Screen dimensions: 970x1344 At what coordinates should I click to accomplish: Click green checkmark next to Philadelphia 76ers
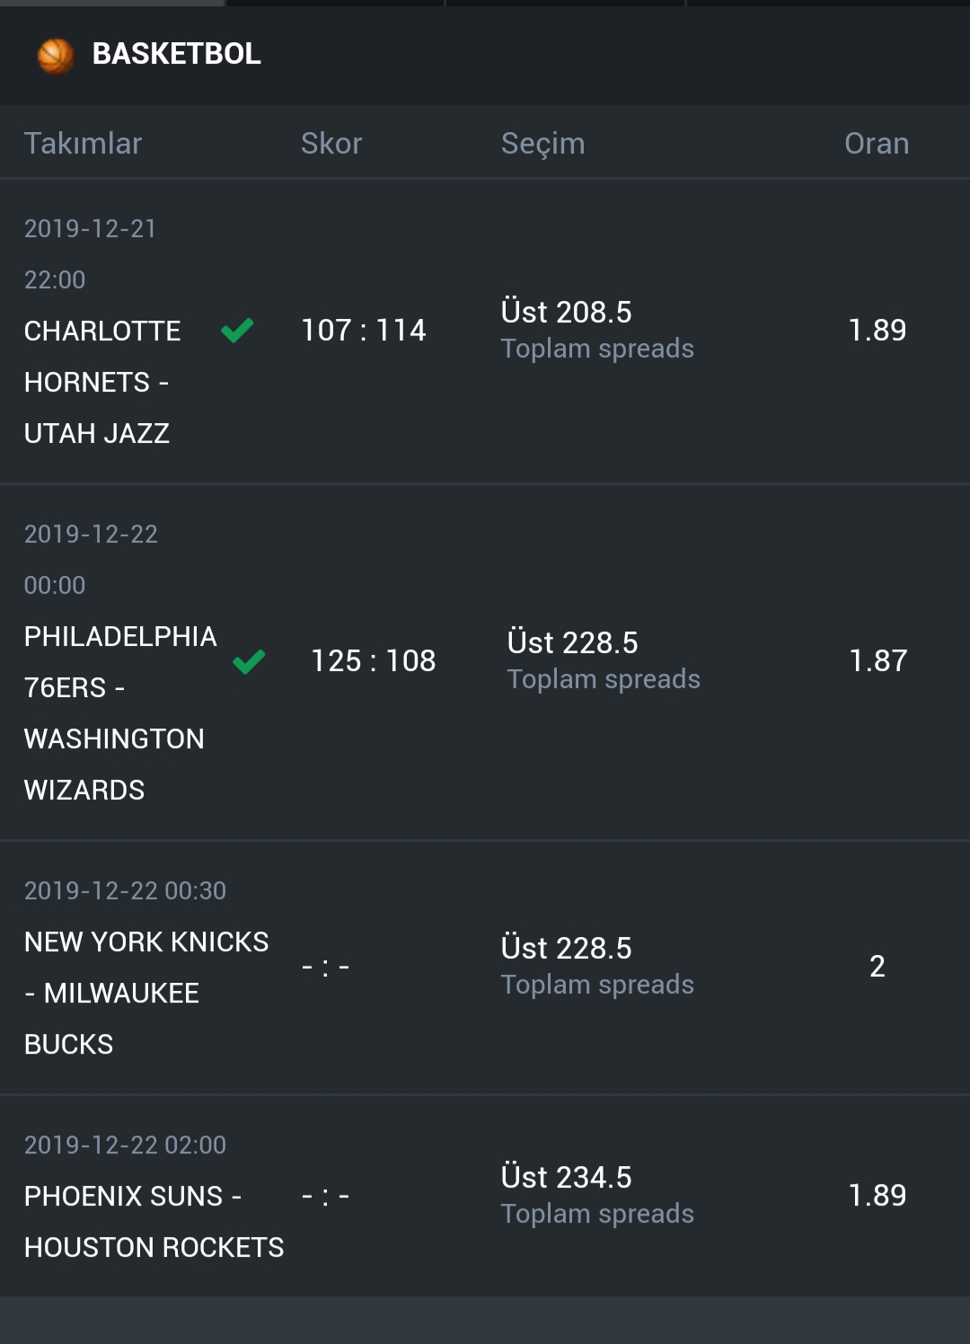tap(249, 661)
